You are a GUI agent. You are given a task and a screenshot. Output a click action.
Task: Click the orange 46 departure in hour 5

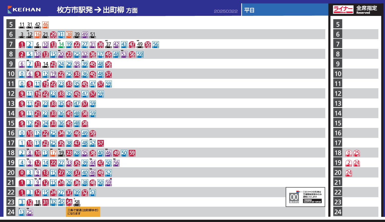point(45,25)
